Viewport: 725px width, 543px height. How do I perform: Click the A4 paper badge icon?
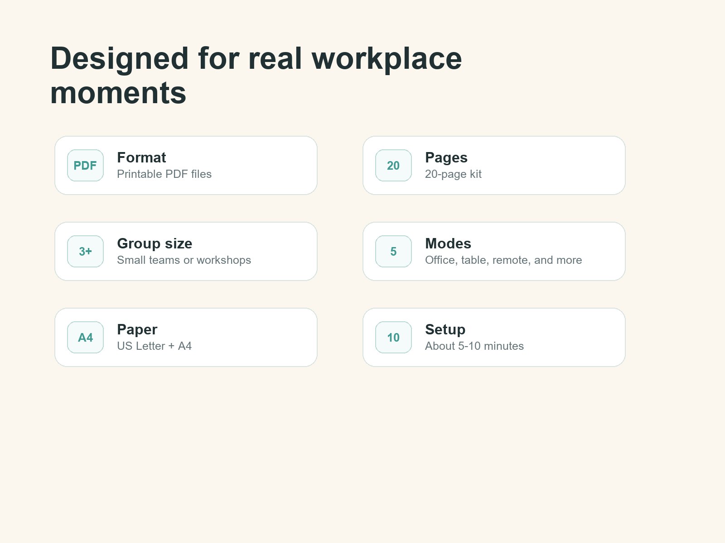85,338
